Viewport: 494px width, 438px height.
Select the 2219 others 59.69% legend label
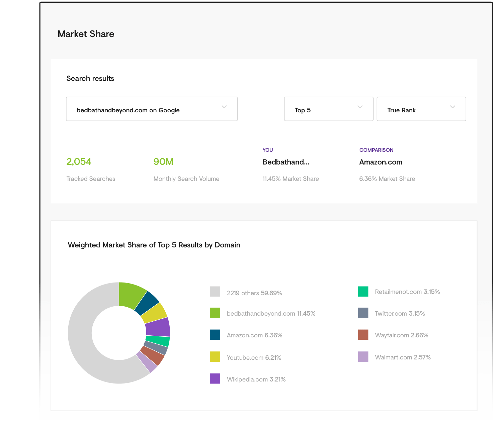pyautogui.click(x=254, y=293)
